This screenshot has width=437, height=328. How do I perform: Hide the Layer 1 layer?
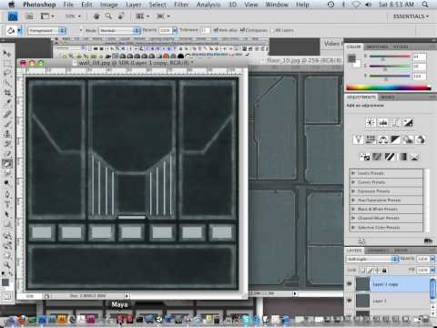pyautogui.click(x=350, y=301)
